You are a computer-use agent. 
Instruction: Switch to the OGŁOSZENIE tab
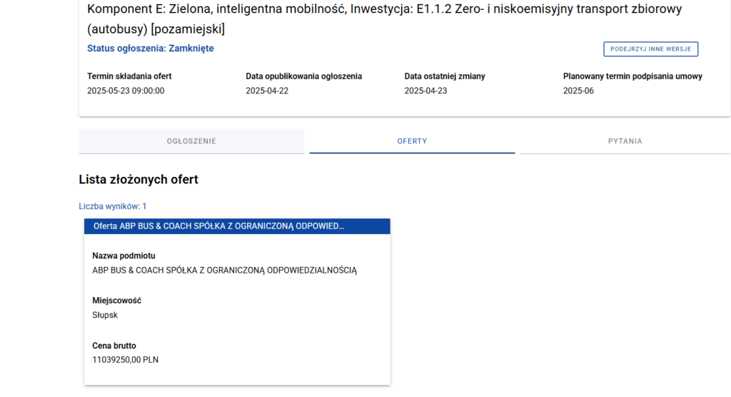191,141
